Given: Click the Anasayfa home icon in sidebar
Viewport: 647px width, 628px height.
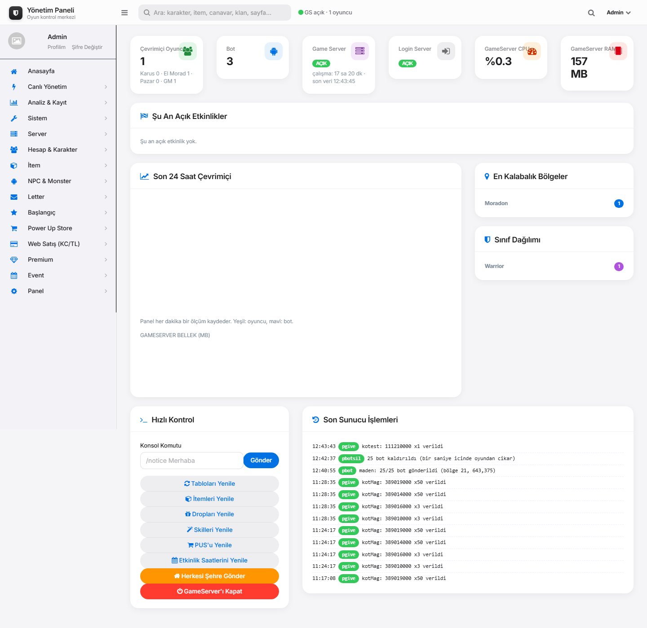Looking at the screenshot, I should coord(14,71).
